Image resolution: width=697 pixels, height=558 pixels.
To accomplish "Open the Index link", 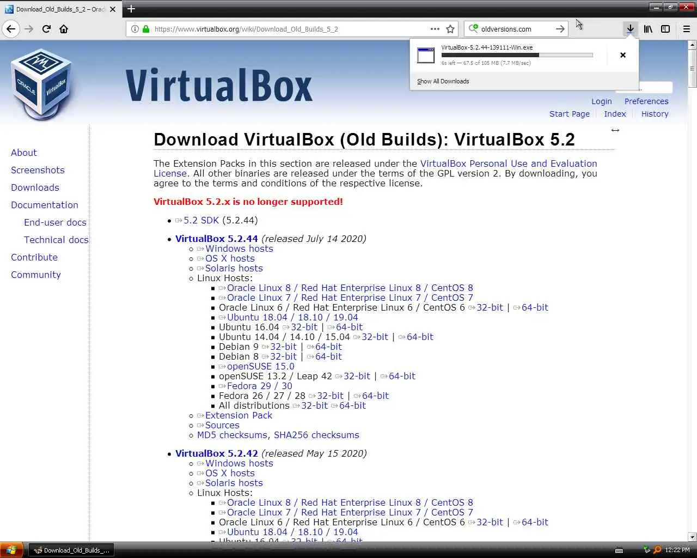I will [615, 114].
